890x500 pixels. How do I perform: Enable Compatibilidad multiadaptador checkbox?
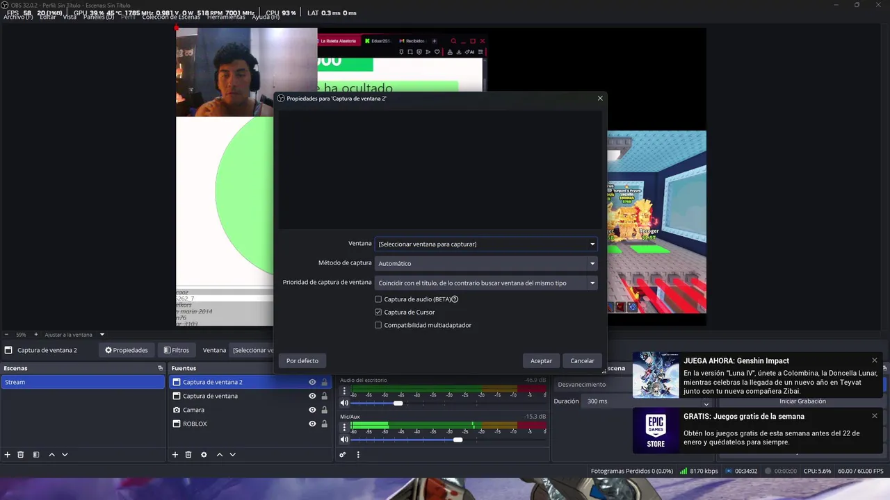pos(378,325)
